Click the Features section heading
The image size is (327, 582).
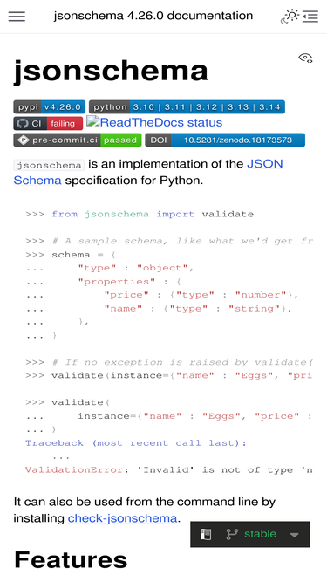(x=71, y=559)
